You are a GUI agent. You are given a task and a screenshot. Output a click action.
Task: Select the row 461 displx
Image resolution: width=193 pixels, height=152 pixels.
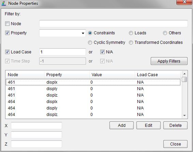93,82
